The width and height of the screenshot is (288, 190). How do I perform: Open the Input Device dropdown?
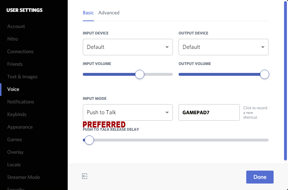coord(127,47)
